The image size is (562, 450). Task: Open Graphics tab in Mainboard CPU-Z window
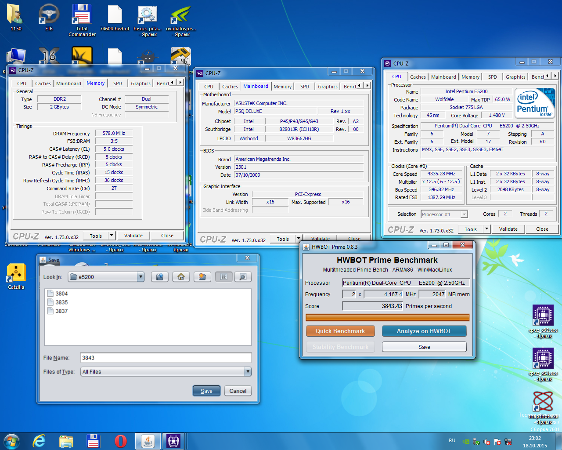(x=328, y=87)
